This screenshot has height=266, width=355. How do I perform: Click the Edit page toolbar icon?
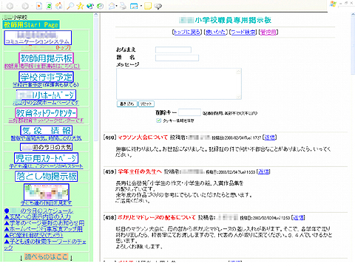[134, 6]
